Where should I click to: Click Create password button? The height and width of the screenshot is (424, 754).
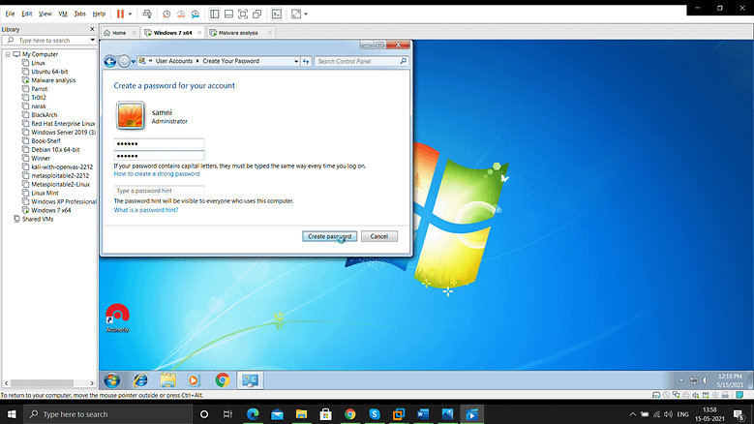[x=329, y=236]
